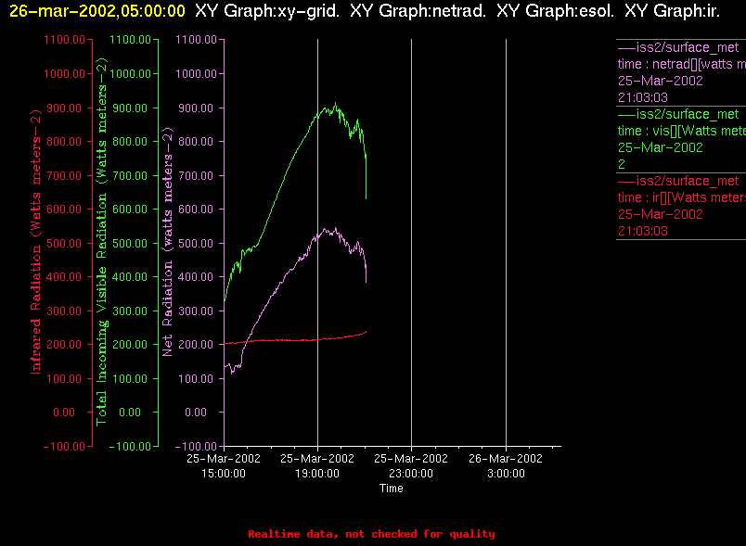The width and height of the screenshot is (746, 546).
Task: Select the purple netrad legend entry
Action: point(681,72)
